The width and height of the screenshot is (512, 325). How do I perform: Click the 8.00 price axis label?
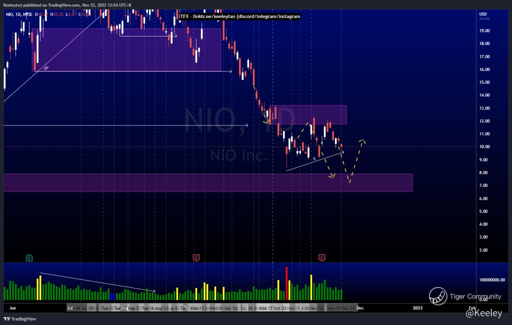coord(483,172)
